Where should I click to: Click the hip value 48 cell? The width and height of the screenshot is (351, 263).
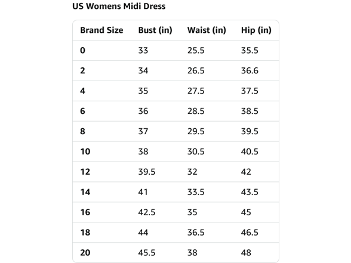coord(246,253)
